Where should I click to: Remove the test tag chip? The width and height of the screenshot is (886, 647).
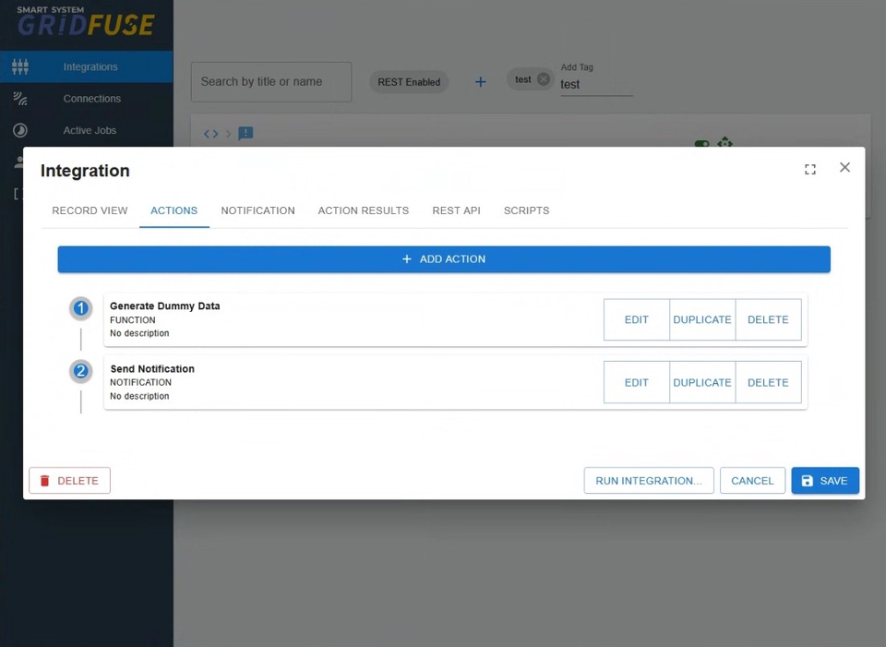coord(543,79)
